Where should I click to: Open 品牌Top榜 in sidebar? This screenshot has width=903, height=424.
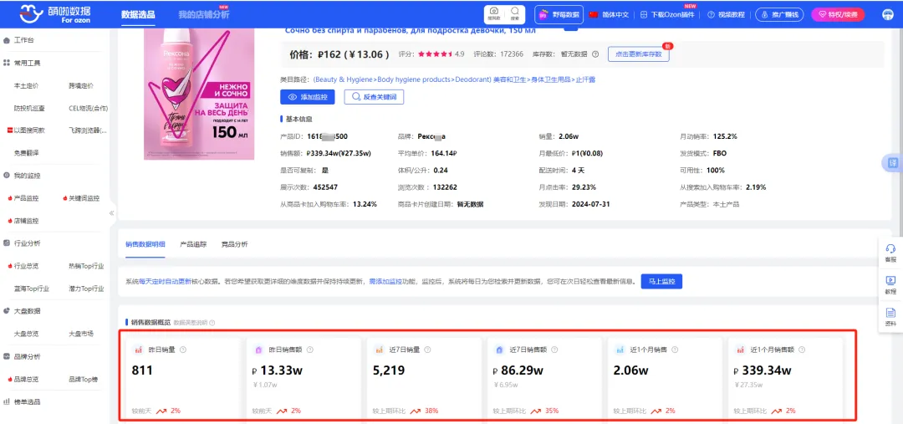[x=84, y=379]
